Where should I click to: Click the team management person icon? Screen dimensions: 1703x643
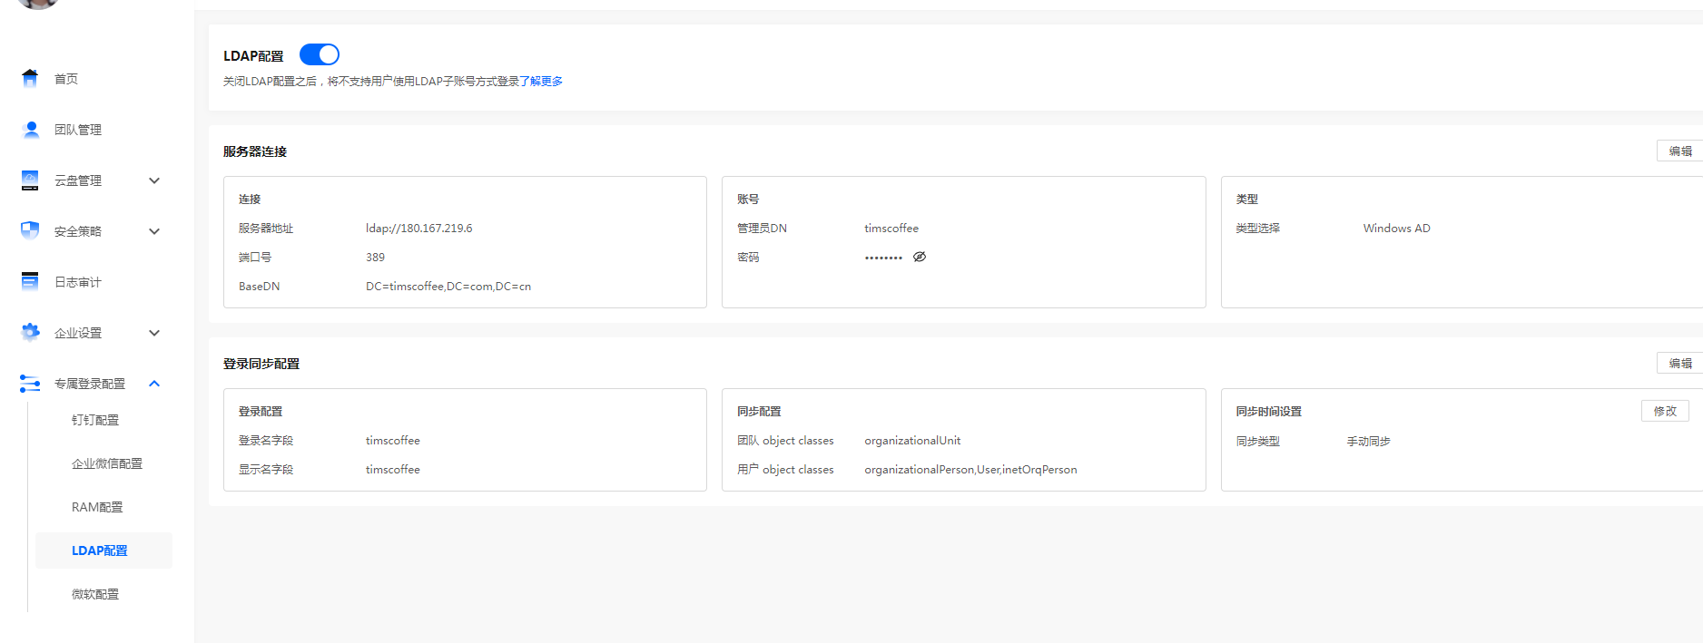pos(30,130)
